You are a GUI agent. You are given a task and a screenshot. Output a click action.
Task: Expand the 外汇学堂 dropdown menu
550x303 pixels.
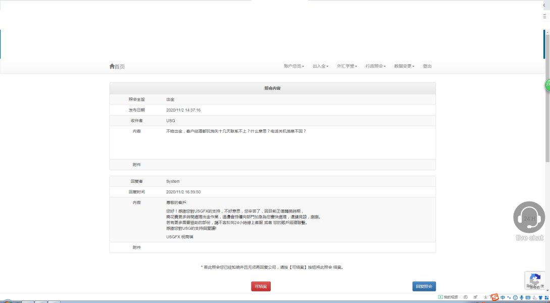click(x=347, y=66)
